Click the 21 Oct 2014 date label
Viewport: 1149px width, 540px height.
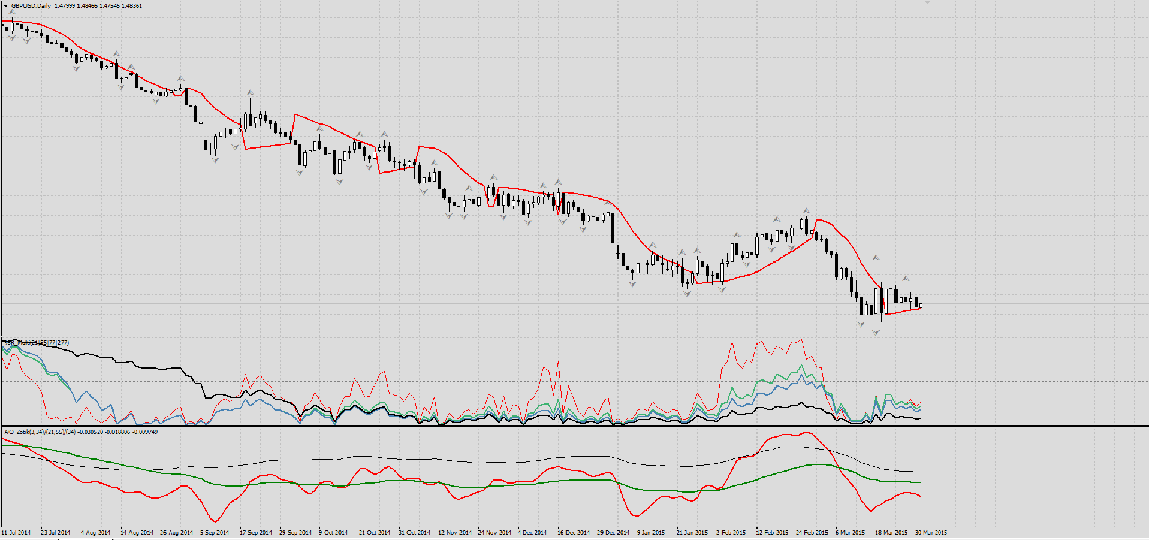pyautogui.click(x=375, y=532)
